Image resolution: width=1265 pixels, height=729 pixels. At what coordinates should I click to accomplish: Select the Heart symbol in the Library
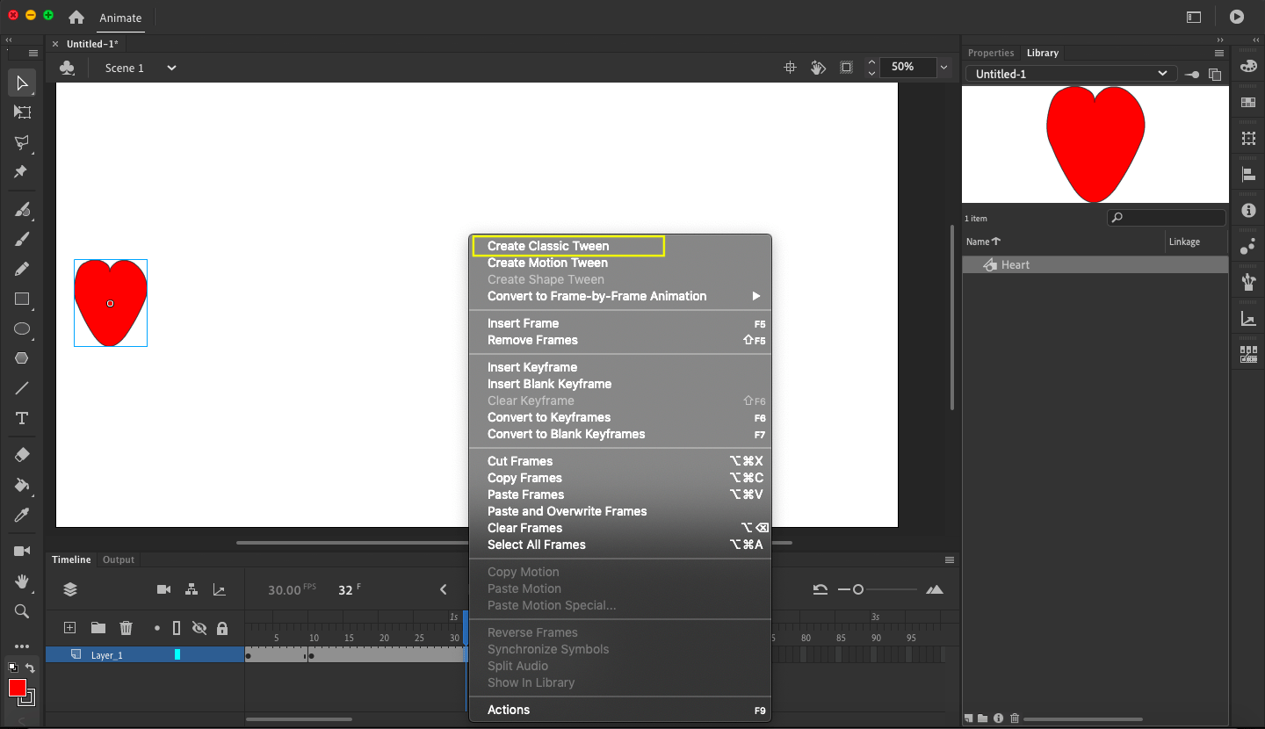coord(1015,264)
